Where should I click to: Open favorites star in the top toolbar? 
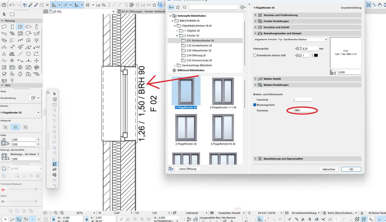tap(154, 5)
